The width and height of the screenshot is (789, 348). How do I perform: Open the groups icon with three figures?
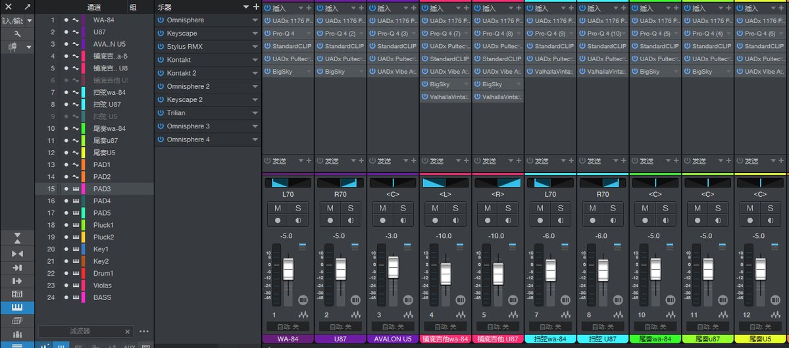[x=17, y=334]
